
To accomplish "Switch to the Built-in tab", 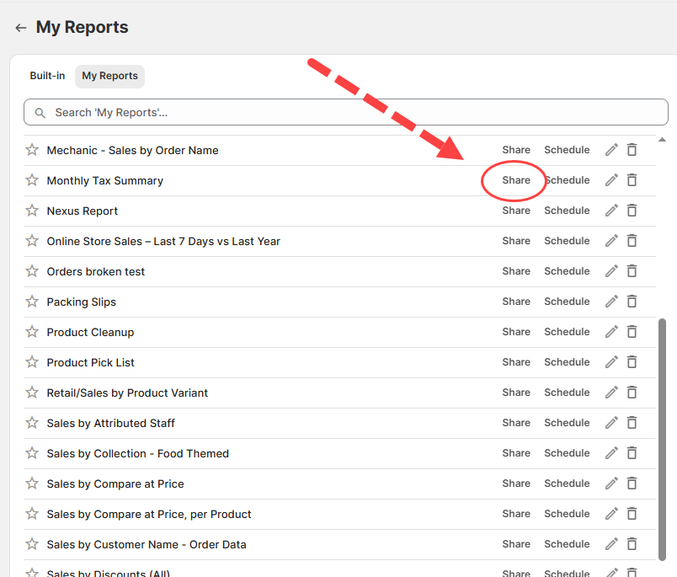I will pos(47,76).
